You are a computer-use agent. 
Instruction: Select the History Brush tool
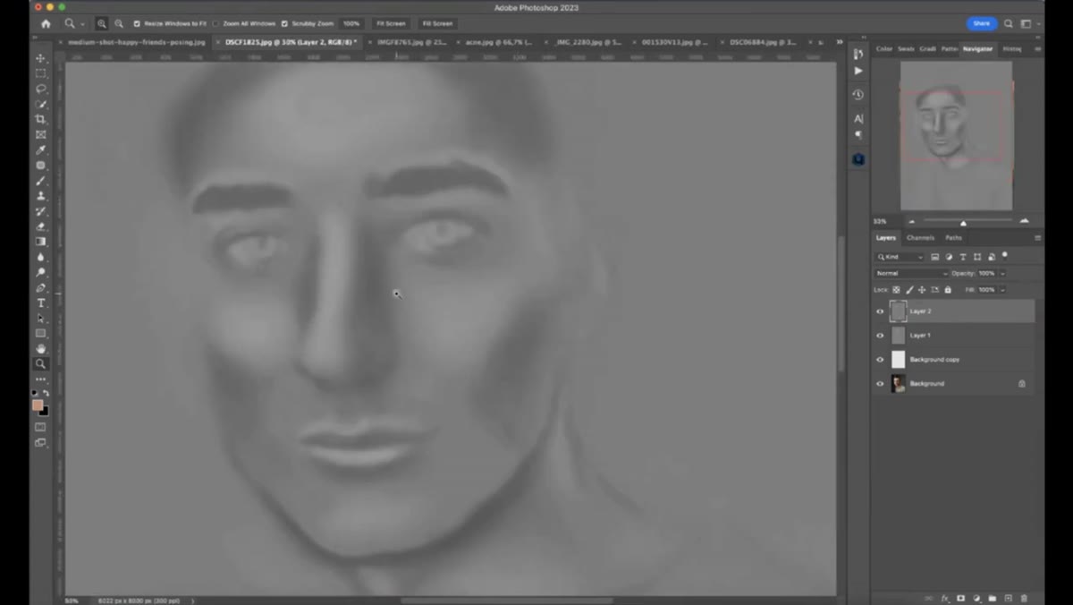[40, 211]
